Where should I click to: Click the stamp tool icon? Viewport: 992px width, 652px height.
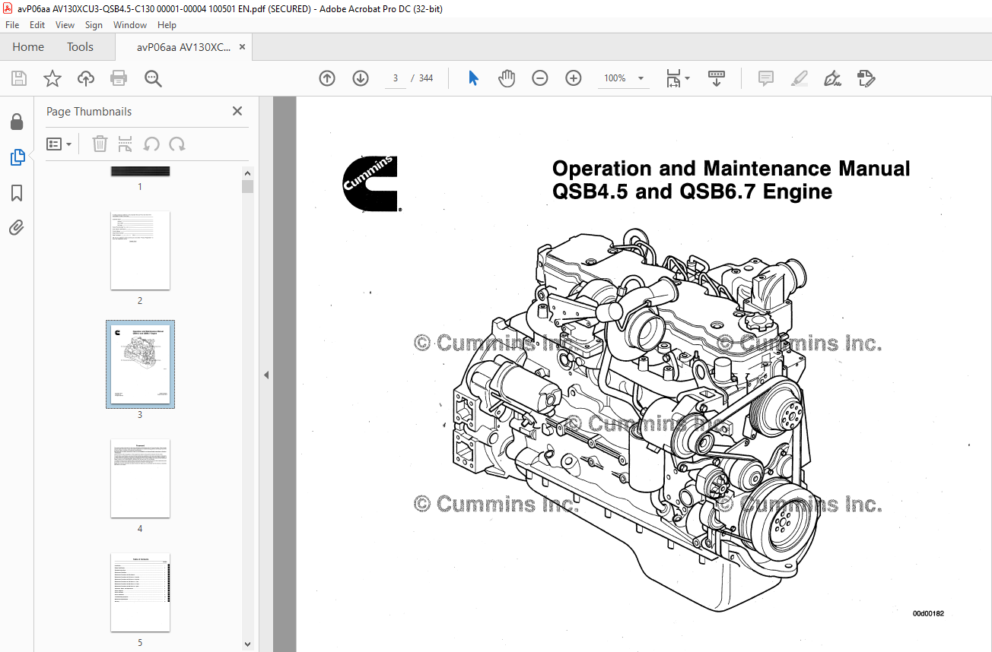(866, 78)
